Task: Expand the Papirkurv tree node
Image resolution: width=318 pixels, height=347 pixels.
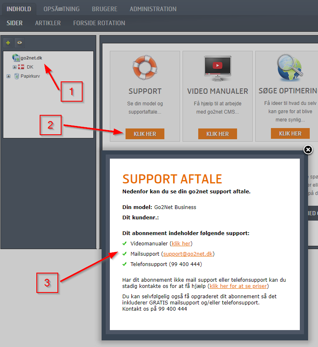Action: coord(9,76)
